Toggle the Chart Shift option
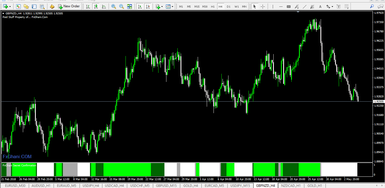This screenshot has height=188, width=385. pos(148,6)
